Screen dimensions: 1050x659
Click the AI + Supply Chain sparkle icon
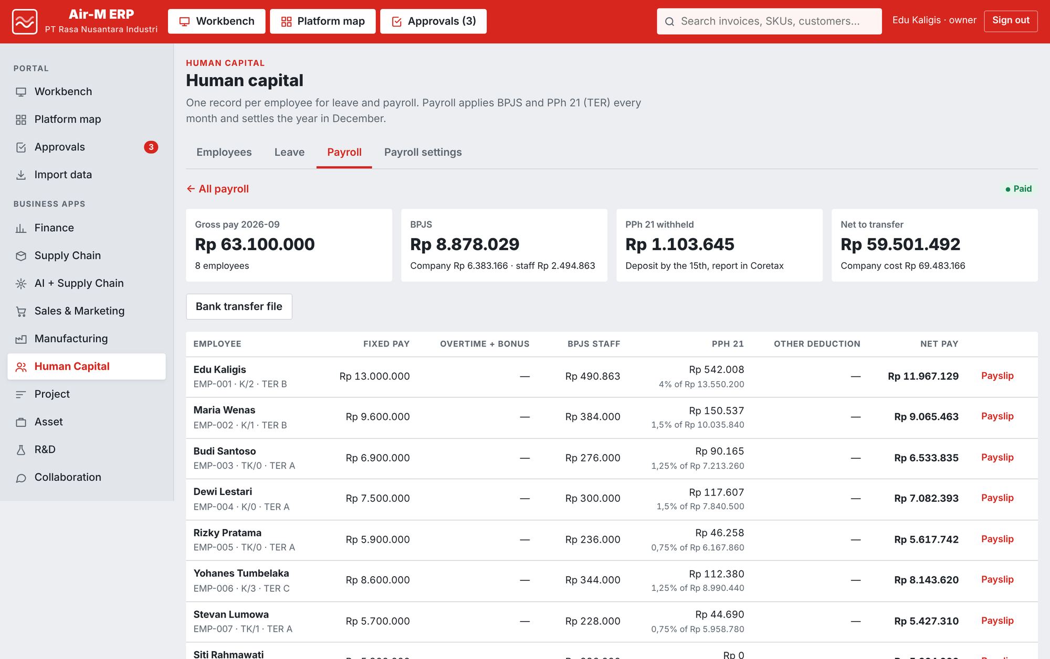21,284
